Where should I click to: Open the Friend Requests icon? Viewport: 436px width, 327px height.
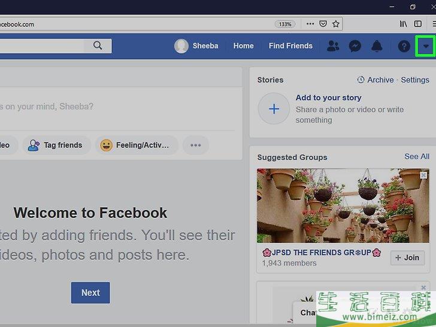(x=333, y=46)
